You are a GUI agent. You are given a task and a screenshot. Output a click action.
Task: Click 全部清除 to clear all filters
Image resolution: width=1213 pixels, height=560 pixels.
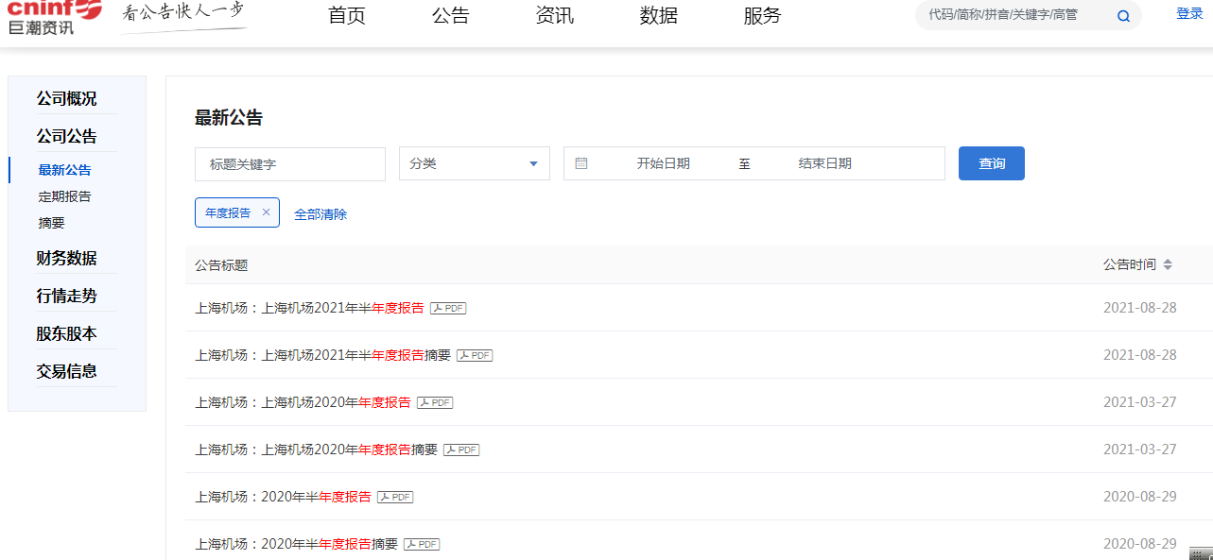click(x=321, y=214)
